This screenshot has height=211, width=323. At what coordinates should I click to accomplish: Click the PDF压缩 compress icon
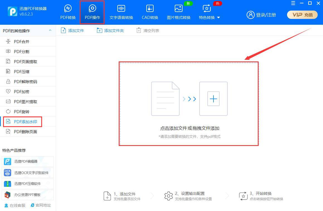pos(8,71)
